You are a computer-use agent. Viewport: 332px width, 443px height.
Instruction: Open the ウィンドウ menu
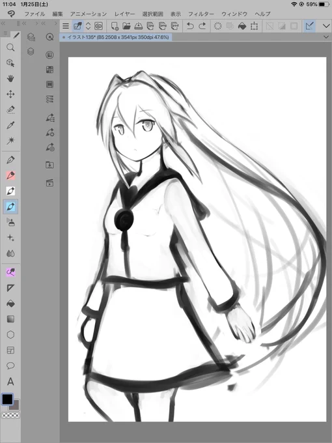[234, 14]
